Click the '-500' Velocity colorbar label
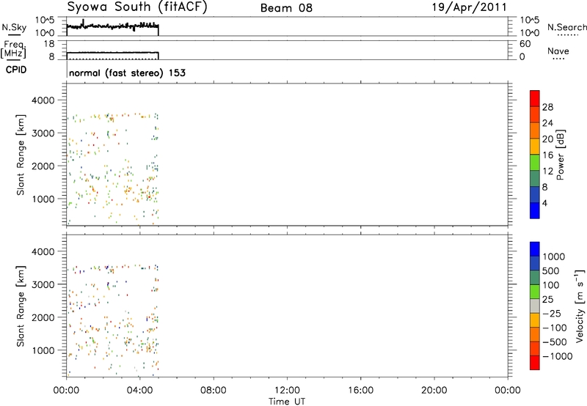Viewport: 587px width, 406px height. pyautogui.click(x=554, y=342)
